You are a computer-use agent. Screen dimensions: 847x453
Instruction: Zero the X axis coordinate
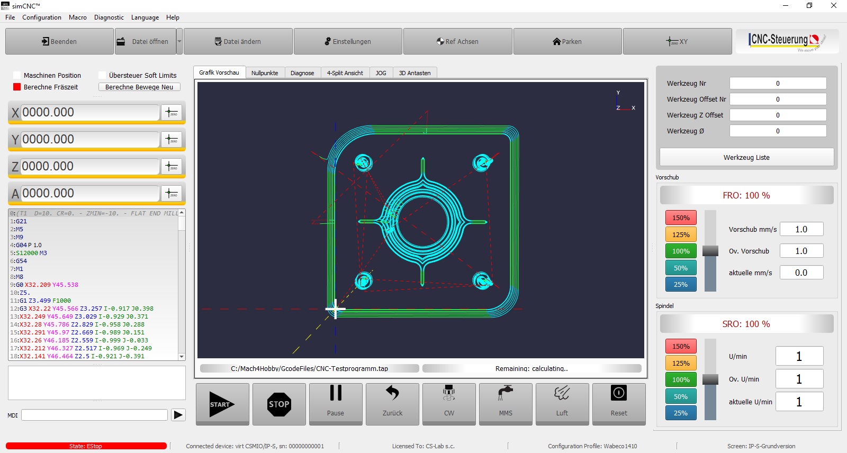[172, 112]
